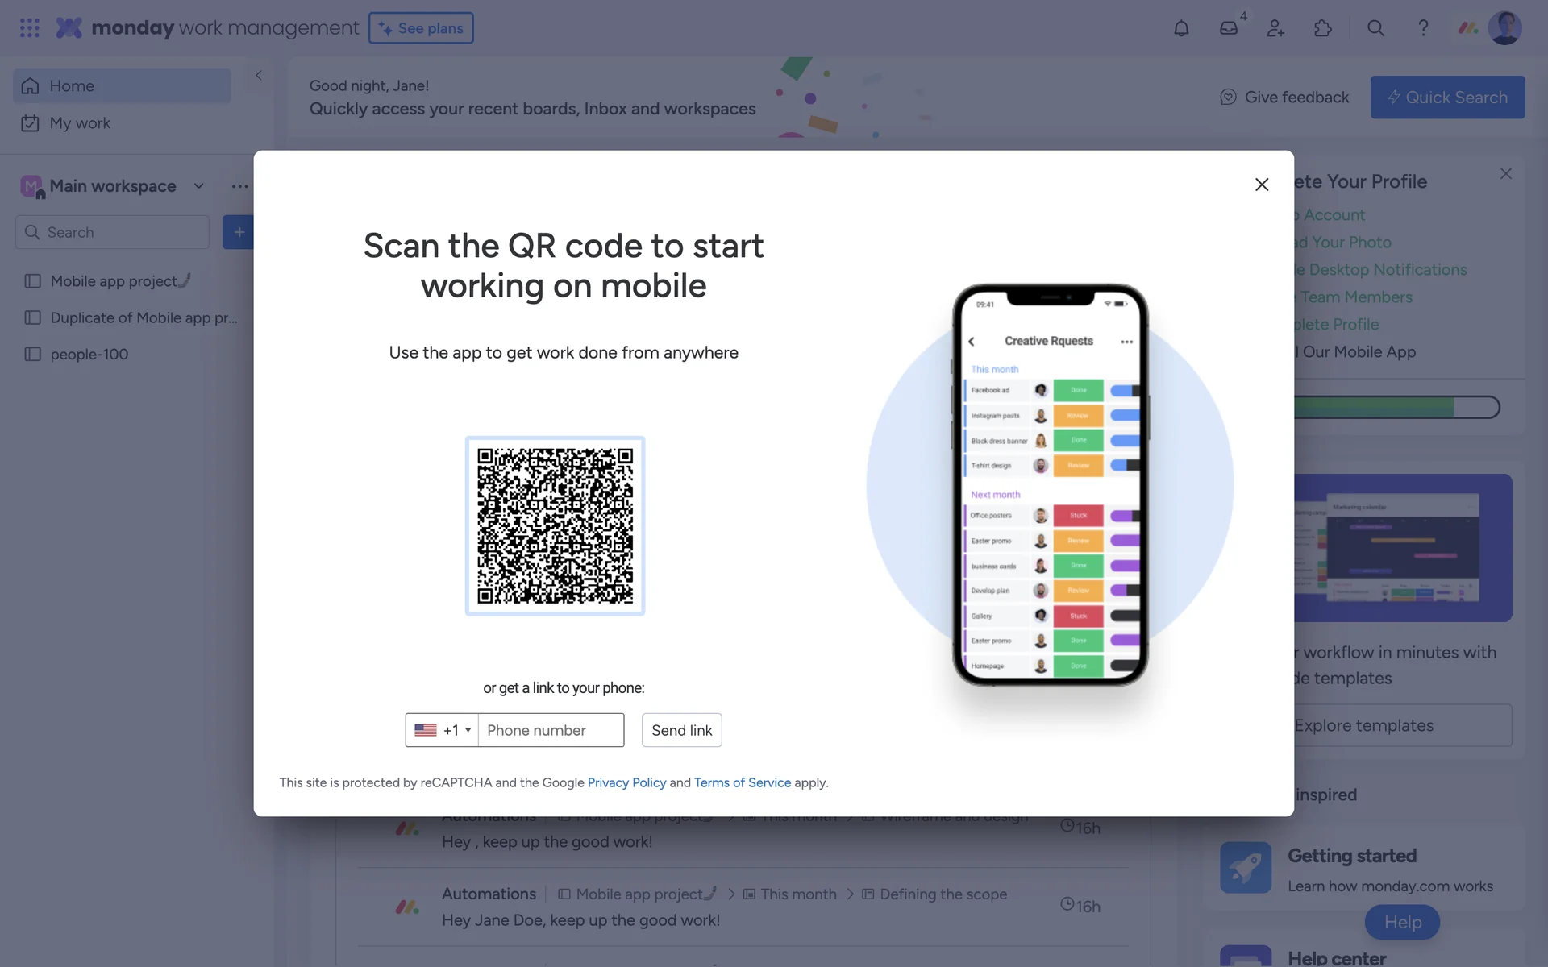Collapse the left sidebar chevron
Viewport: 1548px width, 967px height.
click(x=259, y=76)
